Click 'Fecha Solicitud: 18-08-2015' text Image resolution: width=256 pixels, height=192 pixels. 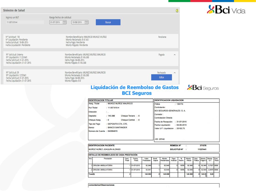[x=17, y=42]
